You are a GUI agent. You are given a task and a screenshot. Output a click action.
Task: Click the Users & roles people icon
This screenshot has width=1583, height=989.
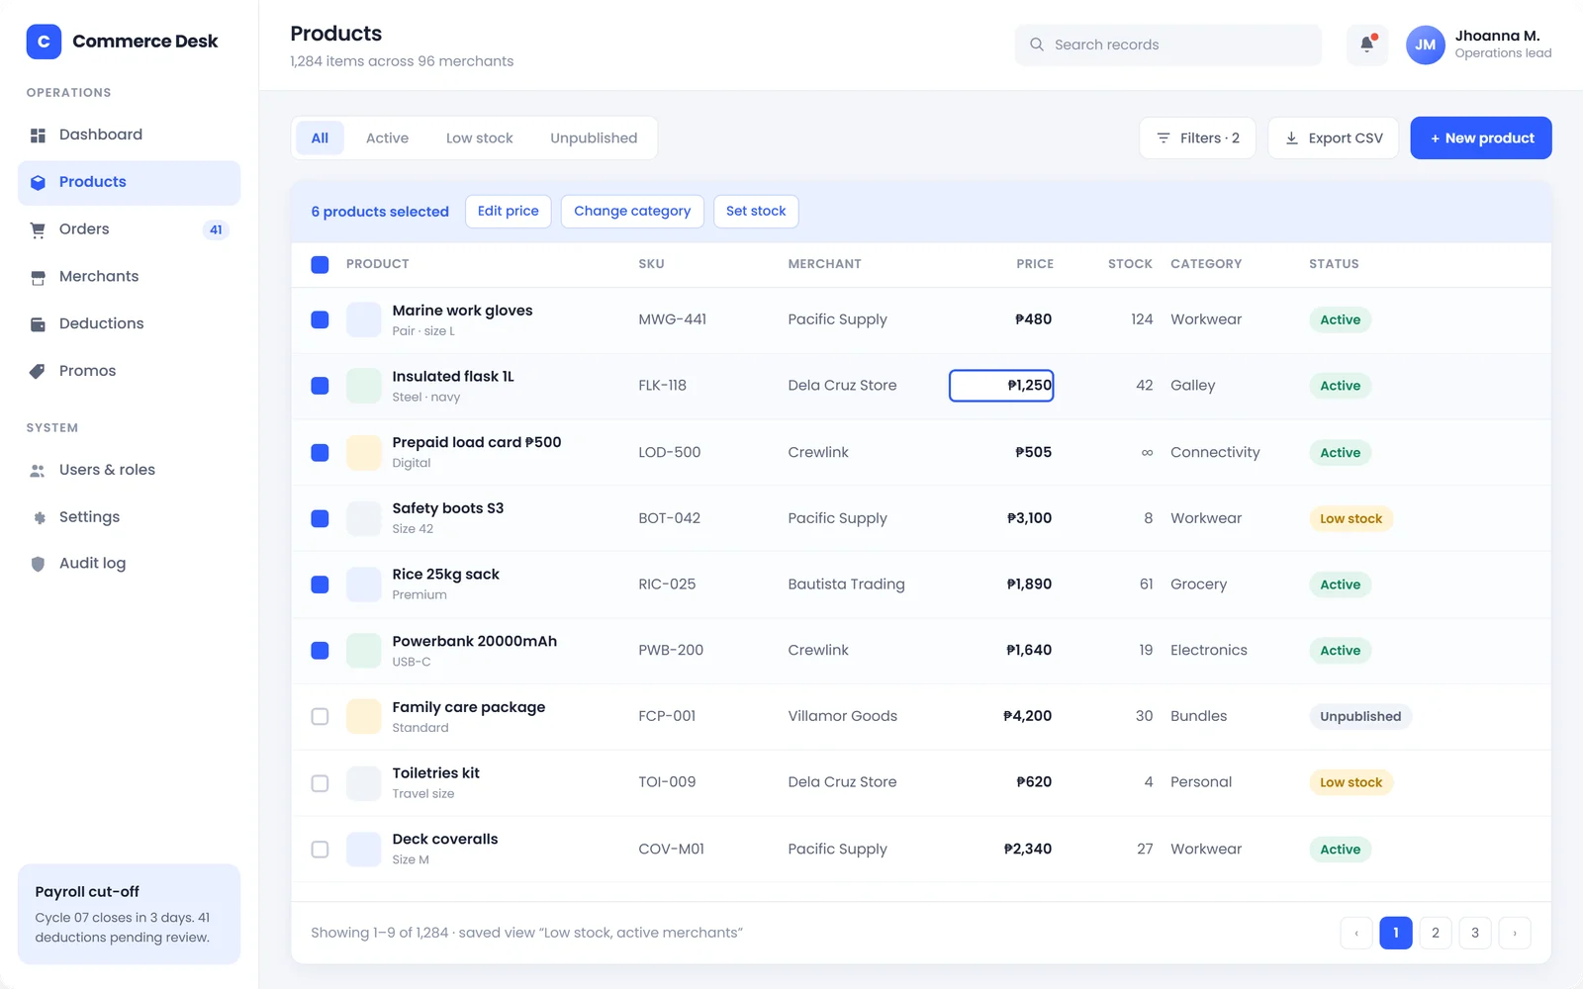(38, 471)
